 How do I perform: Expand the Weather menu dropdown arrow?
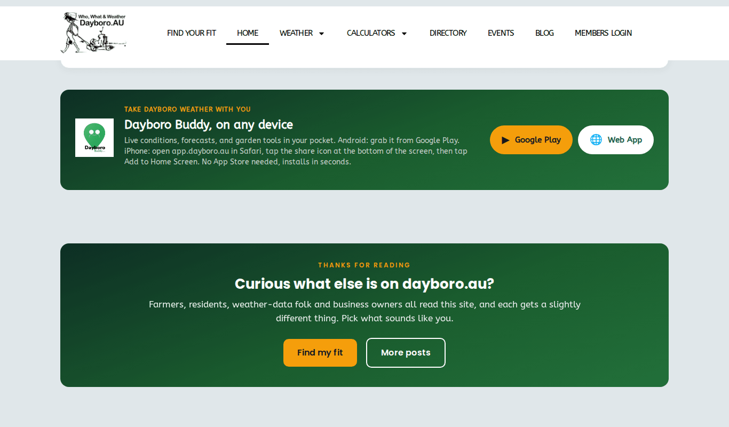(x=321, y=34)
